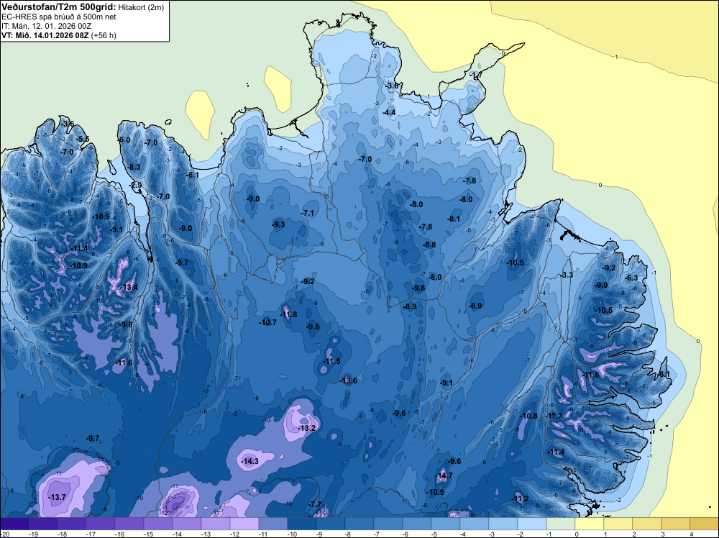Pick the -7.7 temperature label
The height and width of the screenshot is (538, 719).
tap(316, 504)
